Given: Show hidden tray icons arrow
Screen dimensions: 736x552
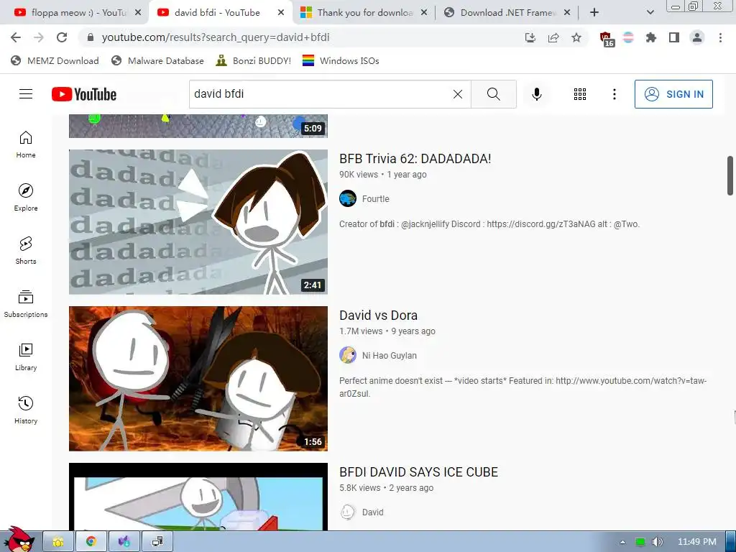Looking at the screenshot, I should (622, 542).
